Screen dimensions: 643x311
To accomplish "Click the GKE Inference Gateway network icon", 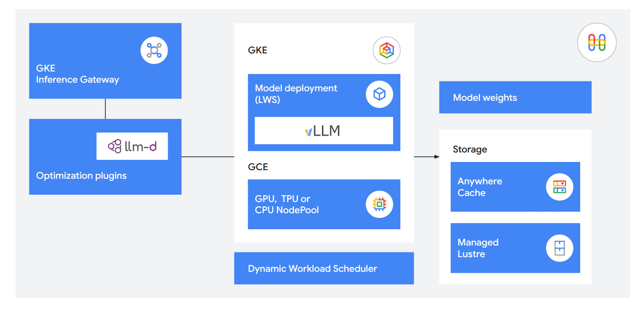I will 154,50.
